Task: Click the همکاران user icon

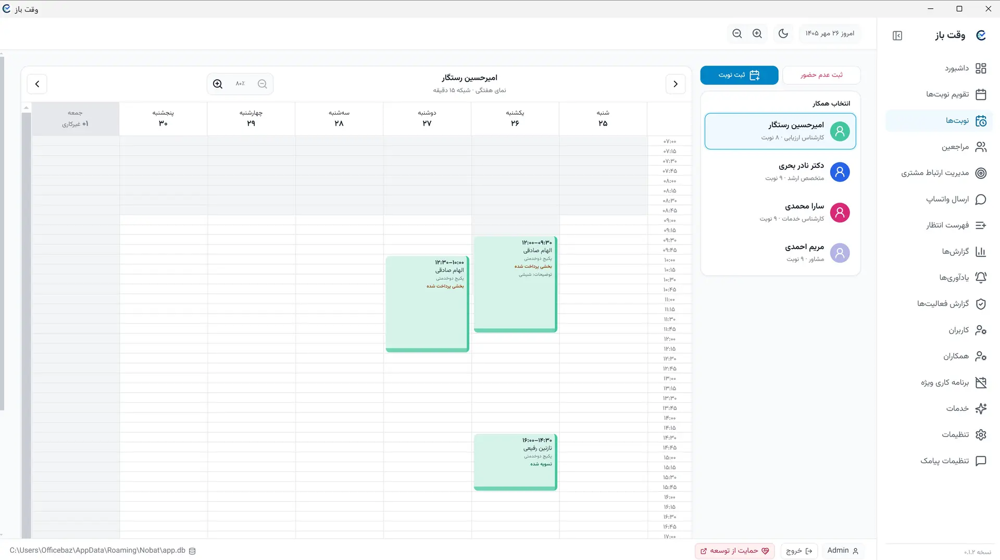Action: pyautogui.click(x=981, y=356)
